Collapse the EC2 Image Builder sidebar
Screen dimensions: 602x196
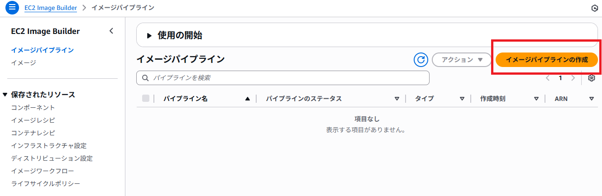[x=111, y=31]
